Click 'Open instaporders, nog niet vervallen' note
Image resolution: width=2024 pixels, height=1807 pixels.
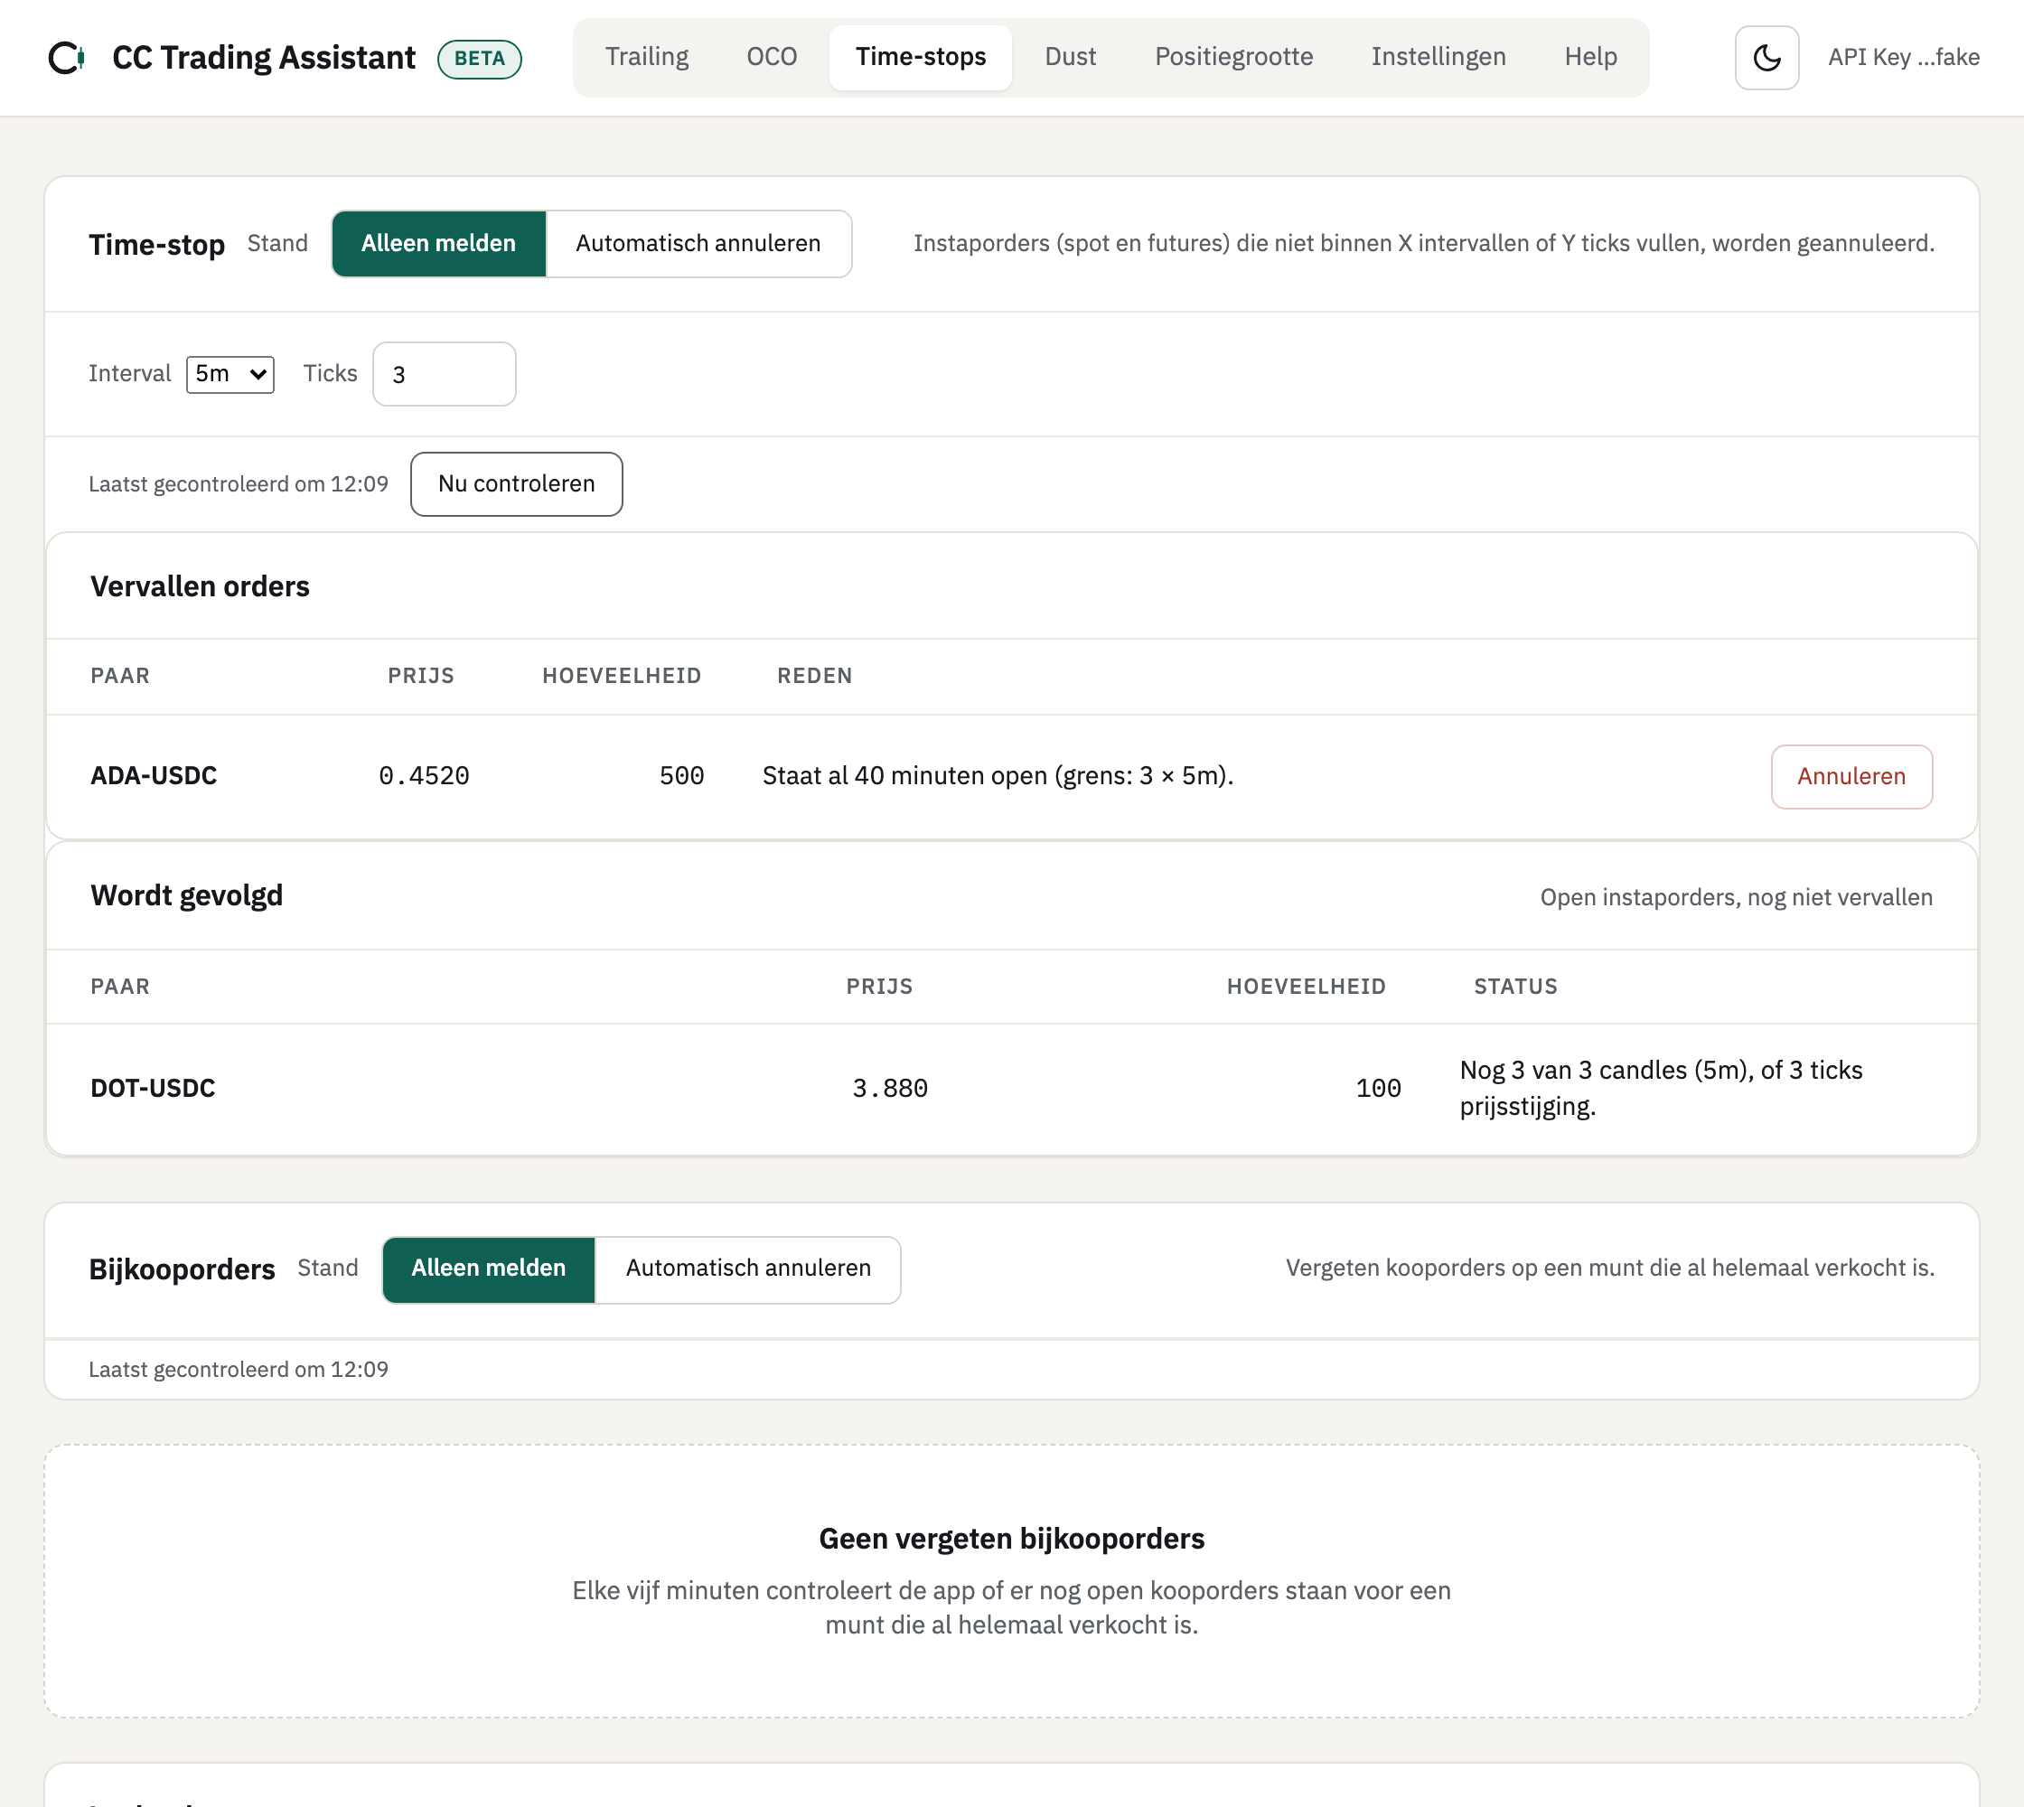pyautogui.click(x=1735, y=896)
